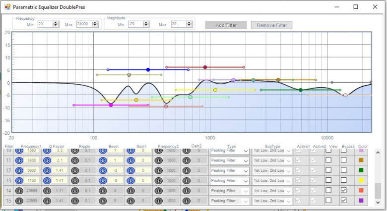
Task: Click the Frequency1 knob in filter row 15
Action: point(19,201)
